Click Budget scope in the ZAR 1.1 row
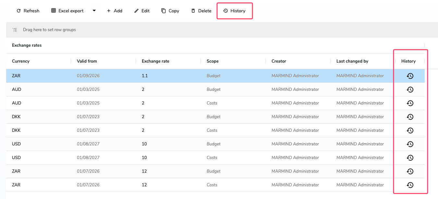 point(213,76)
